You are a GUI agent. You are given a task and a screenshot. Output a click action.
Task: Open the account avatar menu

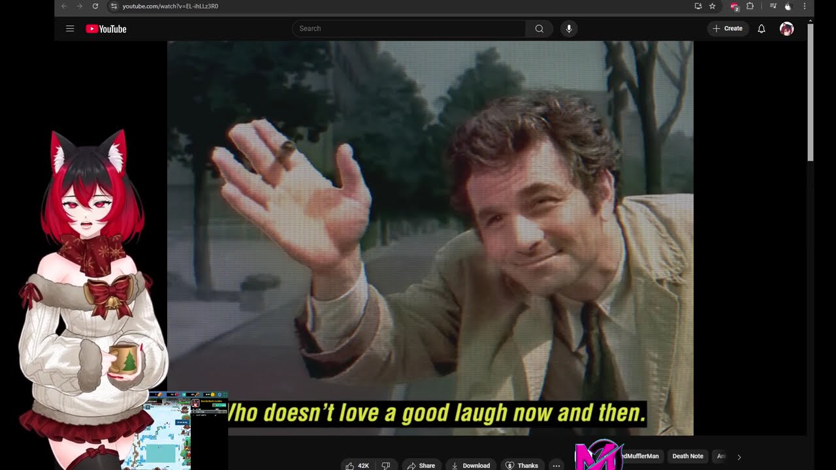click(786, 29)
